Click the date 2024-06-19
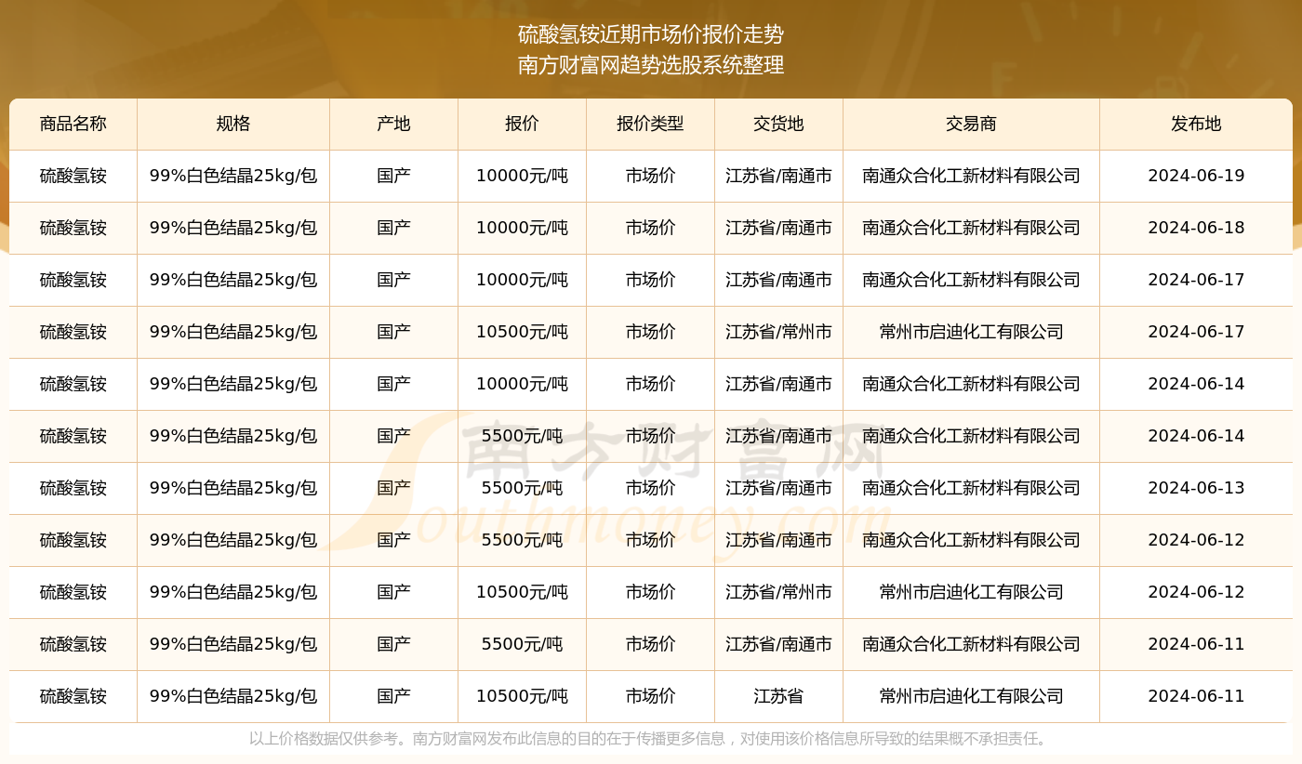 click(1196, 176)
